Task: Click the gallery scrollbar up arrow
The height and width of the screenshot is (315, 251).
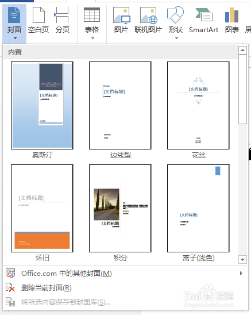Action: [242, 50]
